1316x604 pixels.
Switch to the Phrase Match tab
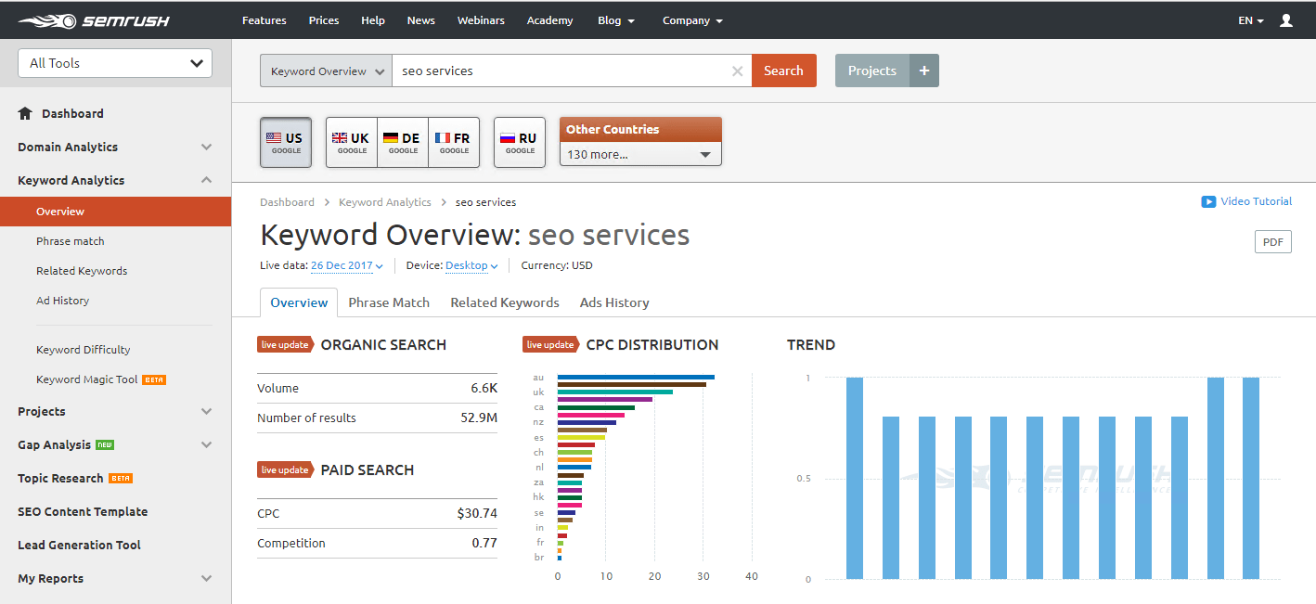[389, 302]
